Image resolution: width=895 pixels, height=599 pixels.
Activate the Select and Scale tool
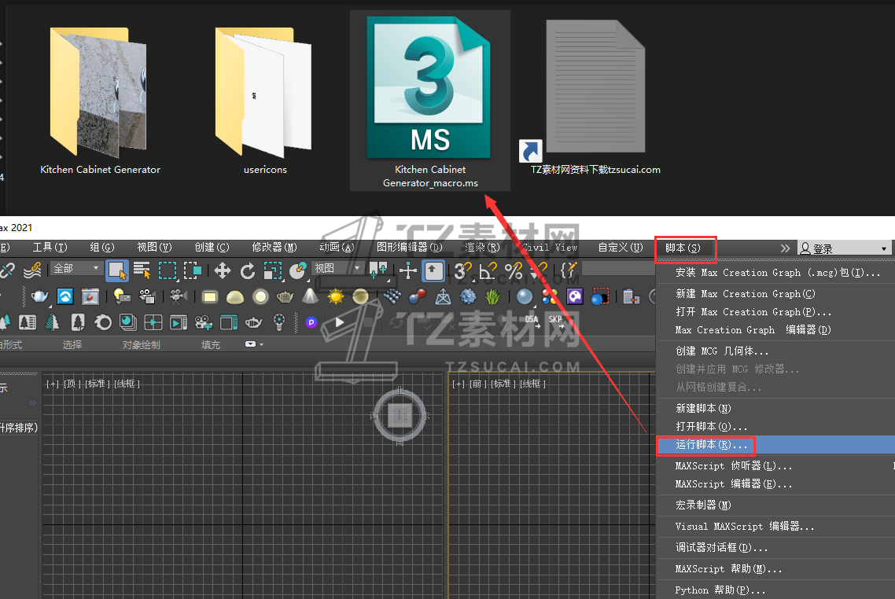coord(273,270)
